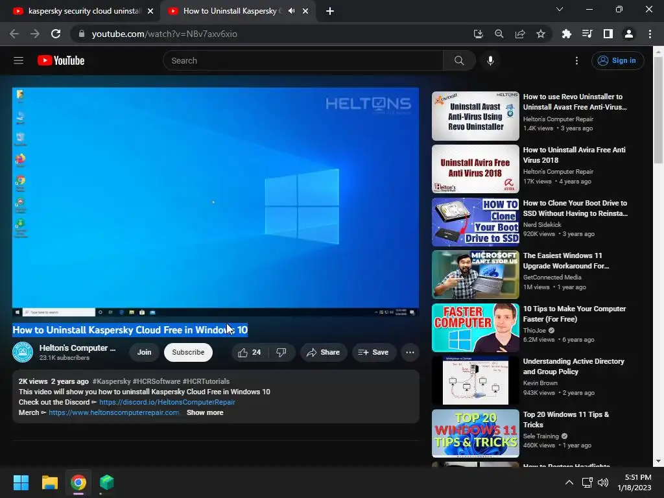Open more actions ellipsis under video
This screenshot has height=498, width=664.
(x=410, y=352)
